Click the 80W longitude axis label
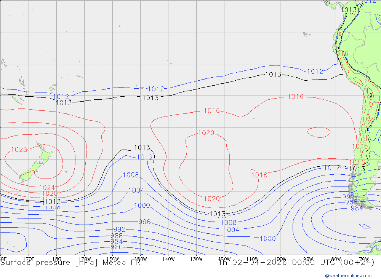 [x=336, y=259]
